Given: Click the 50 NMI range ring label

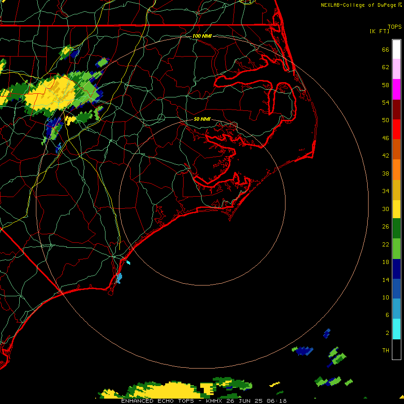Looking at the screenshot, I should [202, 119].
